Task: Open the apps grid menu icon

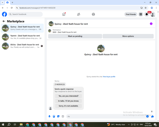Action: point(141,14)
